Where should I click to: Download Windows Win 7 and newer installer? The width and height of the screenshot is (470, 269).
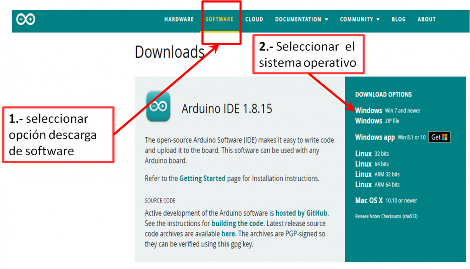coord(387,111)
